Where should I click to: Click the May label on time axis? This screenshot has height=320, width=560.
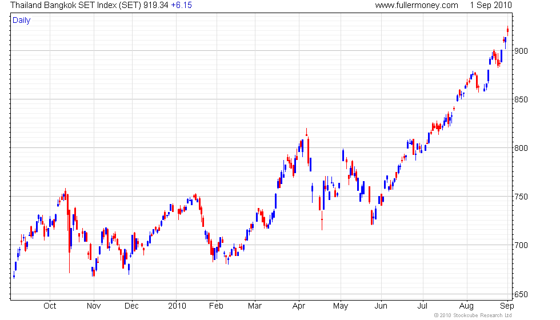pos(341,306)
